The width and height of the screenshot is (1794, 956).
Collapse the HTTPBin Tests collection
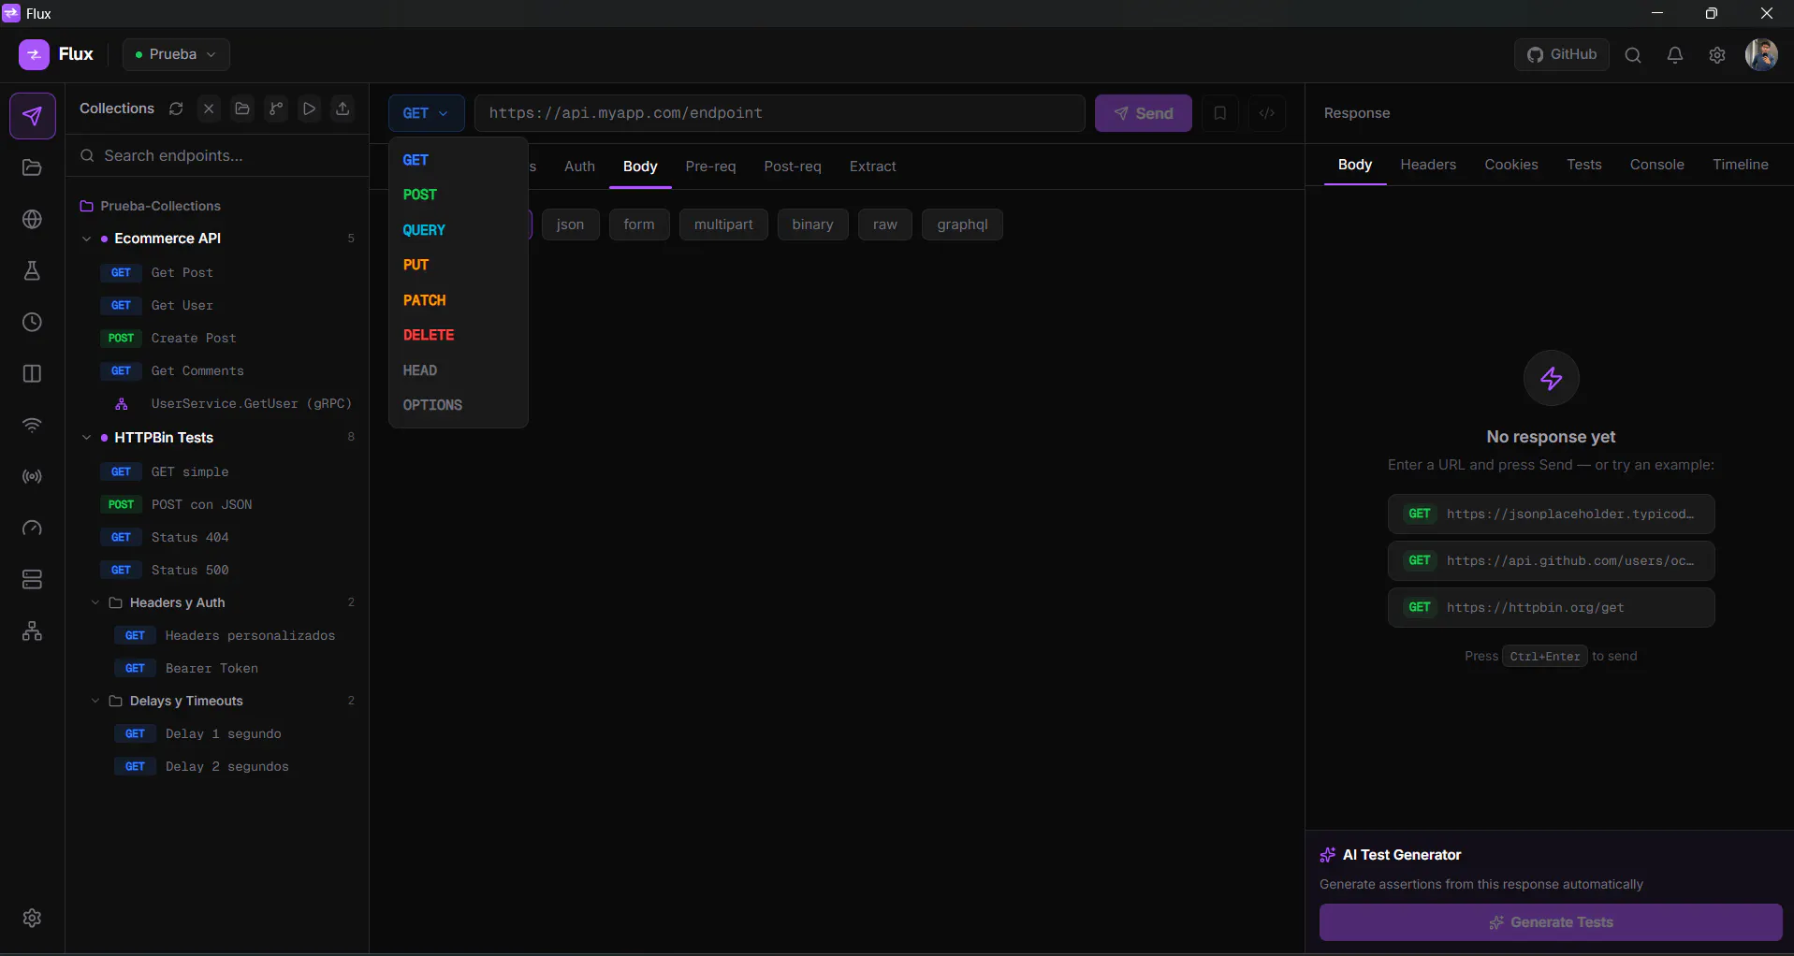point(86,438)
